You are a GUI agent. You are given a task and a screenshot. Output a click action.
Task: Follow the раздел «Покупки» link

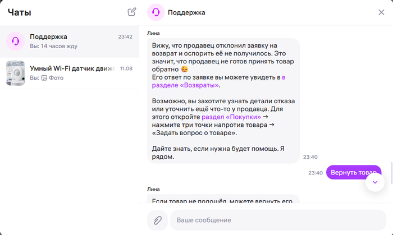[x=231, y=117]
